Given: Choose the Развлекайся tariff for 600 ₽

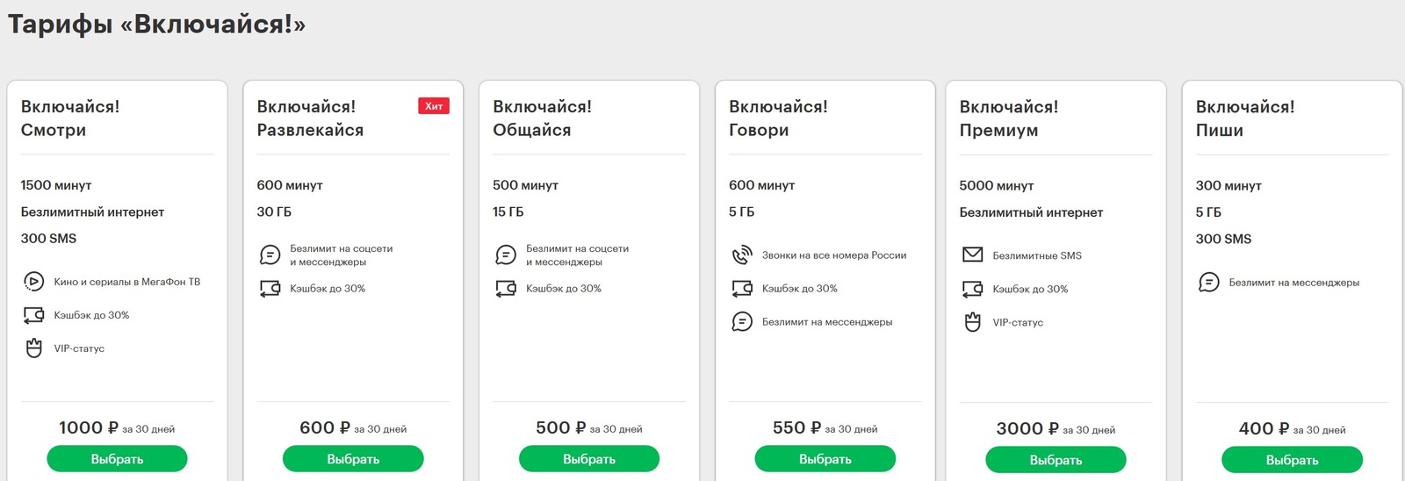Looking at the screenshot, I should click(353, 459).
